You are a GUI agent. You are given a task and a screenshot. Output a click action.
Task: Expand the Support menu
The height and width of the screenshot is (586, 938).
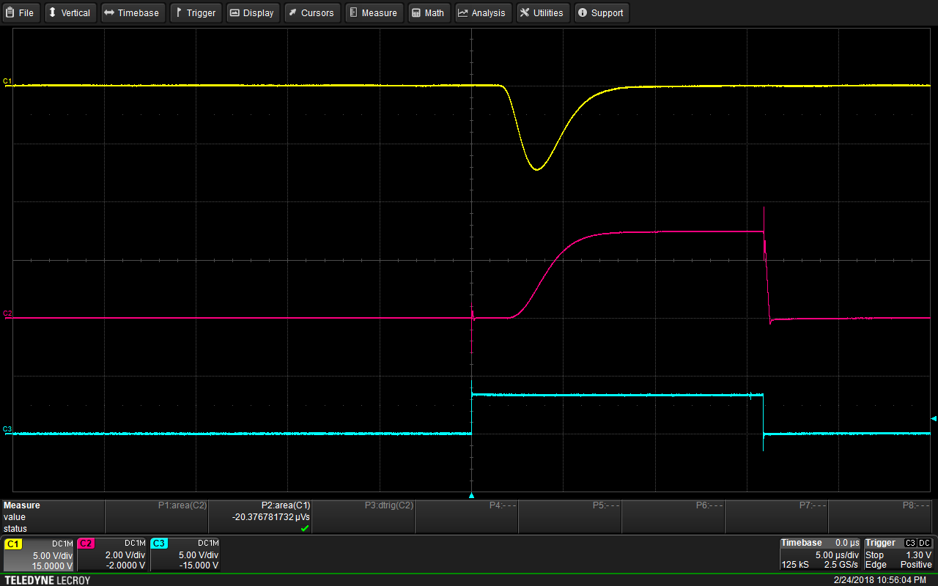(601, 13)
